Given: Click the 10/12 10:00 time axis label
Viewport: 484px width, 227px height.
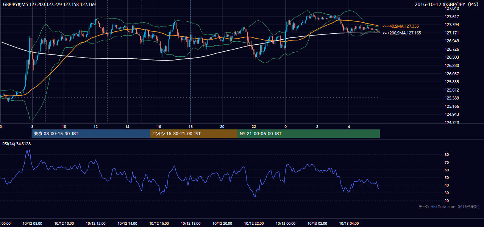Looking at the screenshot, I should tap(64, 223).
